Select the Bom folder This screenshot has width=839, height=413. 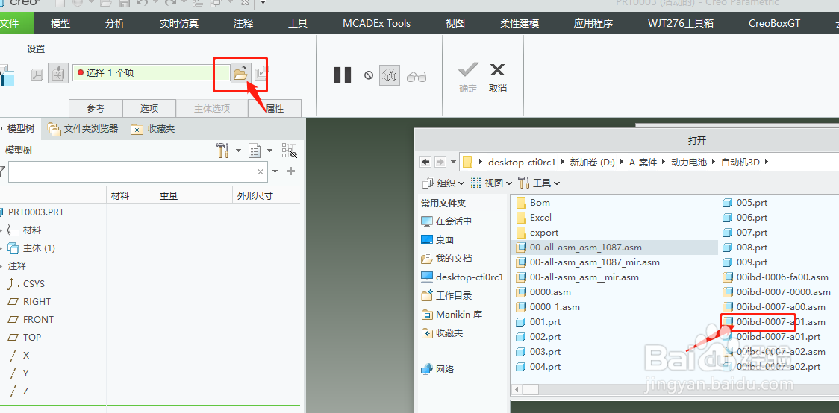pyautogui.click(x=533, y=203)
